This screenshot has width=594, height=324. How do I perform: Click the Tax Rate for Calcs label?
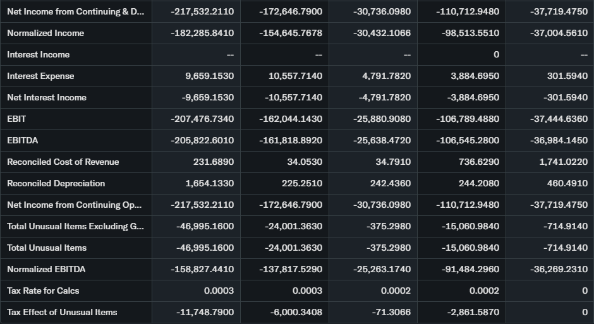pyautogui.click(x=43, y=291)
